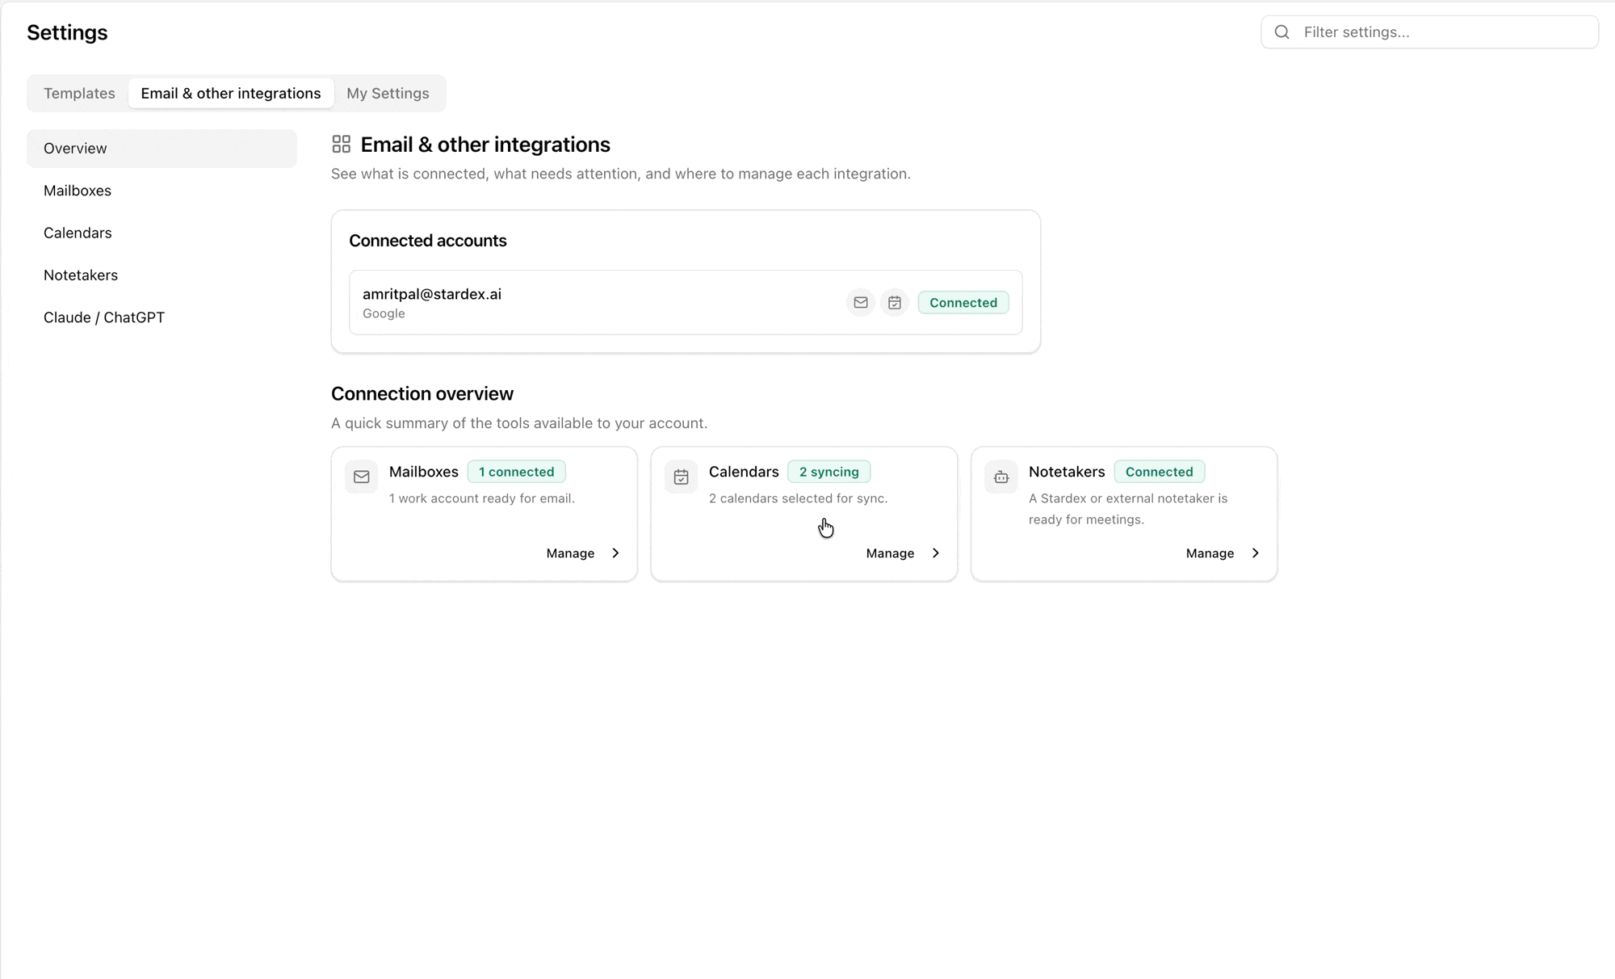Open Notetakers in the sidebar

point(161,275)
